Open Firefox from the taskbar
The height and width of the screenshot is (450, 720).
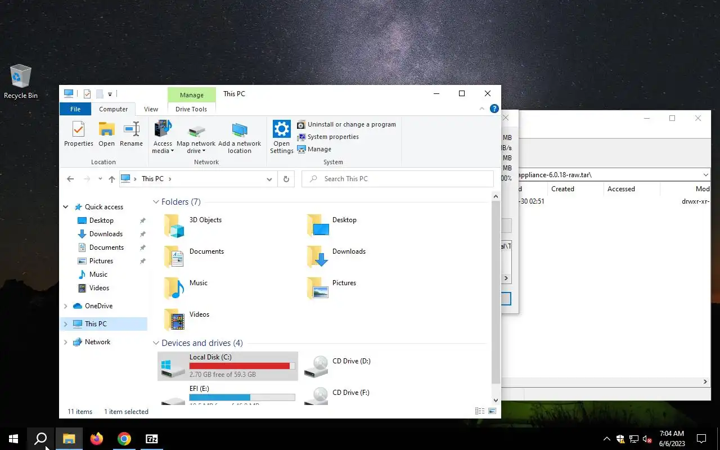click(x=97, y=439)
